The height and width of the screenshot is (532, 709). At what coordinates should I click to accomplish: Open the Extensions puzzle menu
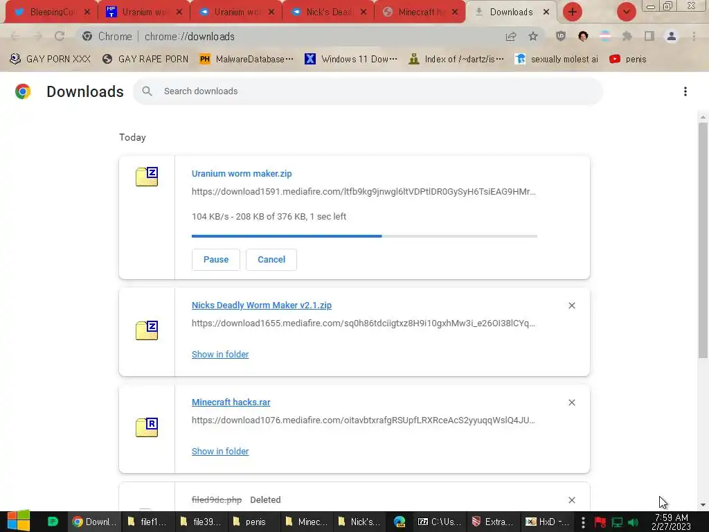(x=627, y=36)
